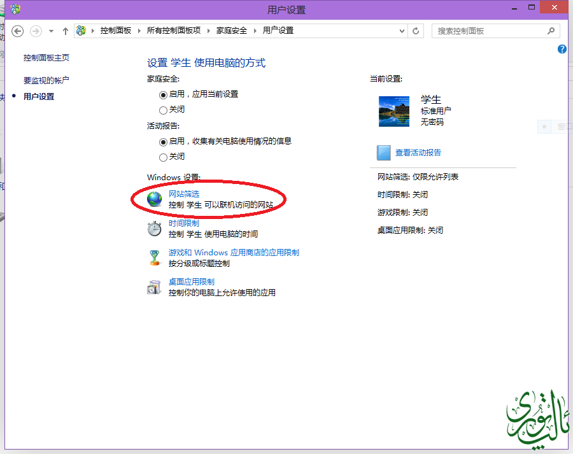Viewport: 573px width, 454px height.
Task: Expand the arrow after 家庭安全 breadcrumb
Action: 255,31
